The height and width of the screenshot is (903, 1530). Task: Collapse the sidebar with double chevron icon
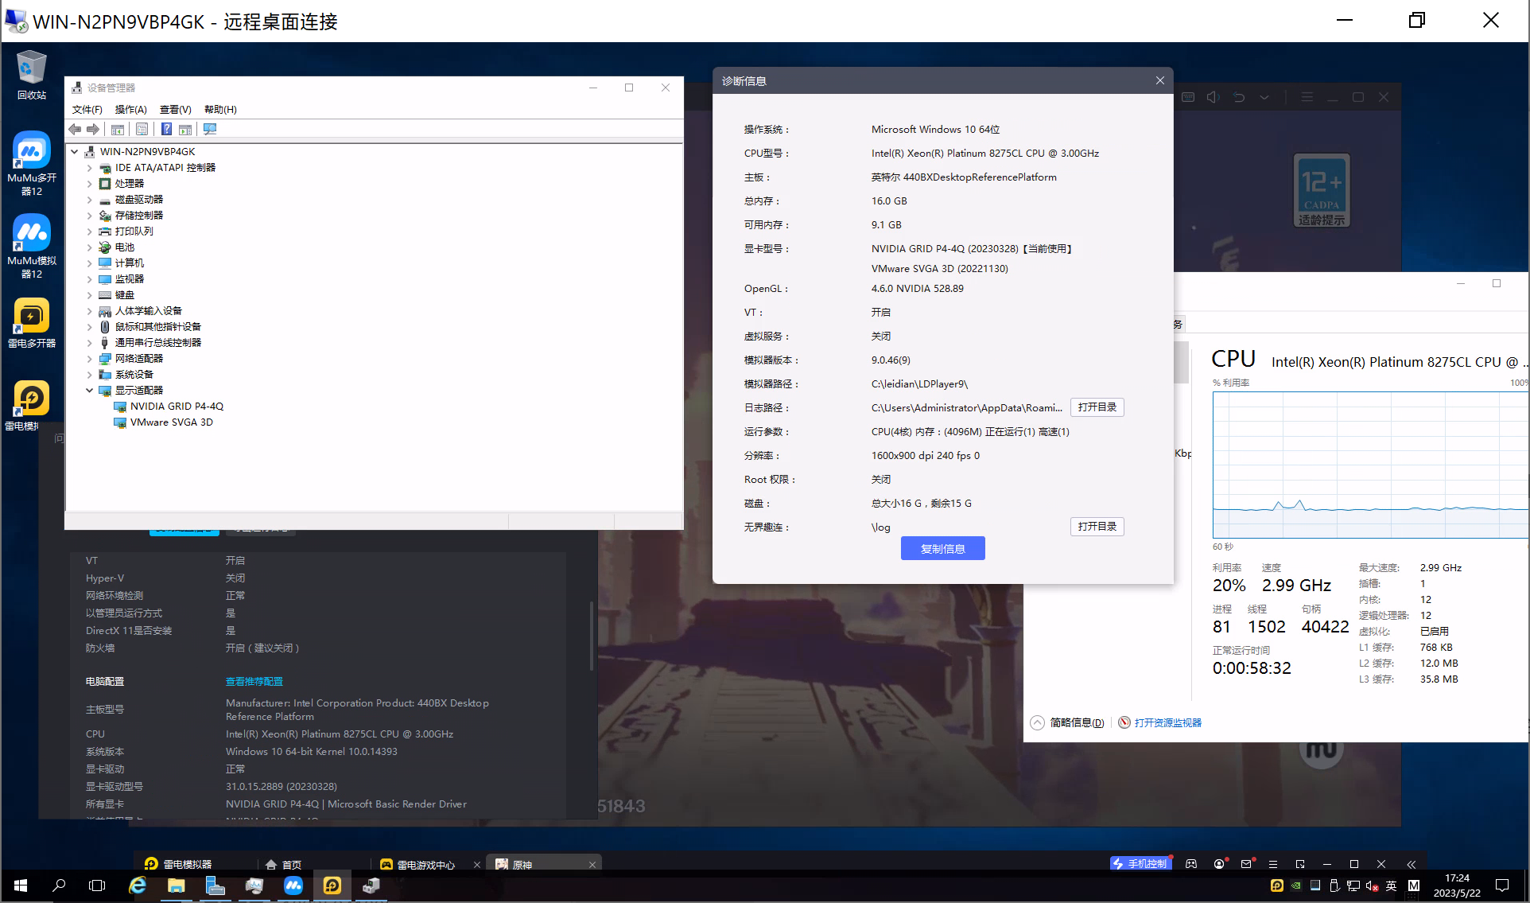click(1411, 864)
